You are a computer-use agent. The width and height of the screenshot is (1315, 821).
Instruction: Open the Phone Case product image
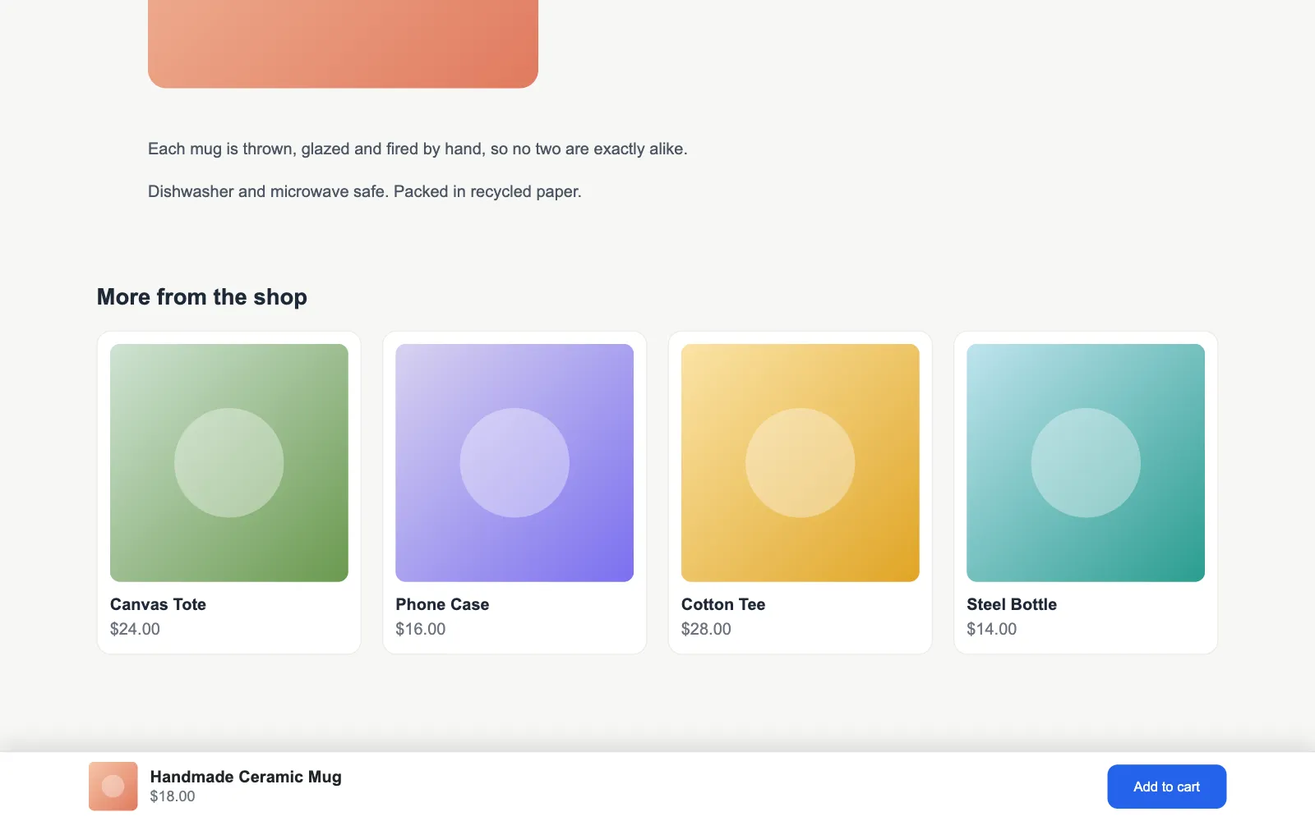click(x=514, y=463)
